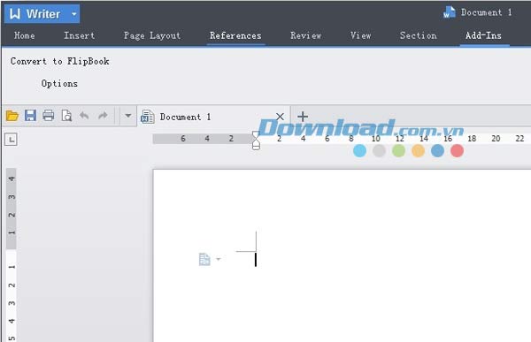Open the View tab

coord(361,35)
